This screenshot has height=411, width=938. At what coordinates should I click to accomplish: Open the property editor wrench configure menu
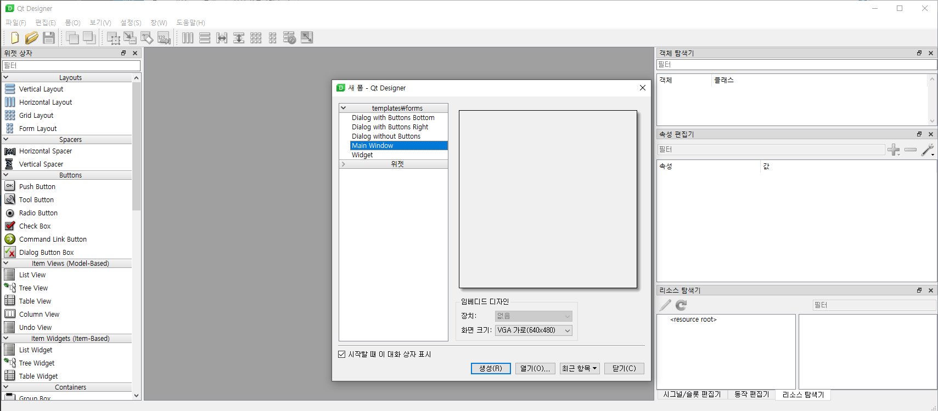pos(928,150)
